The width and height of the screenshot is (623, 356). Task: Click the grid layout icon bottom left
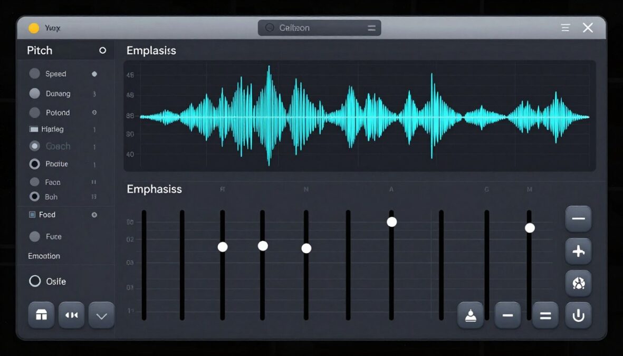pos(41,315)
